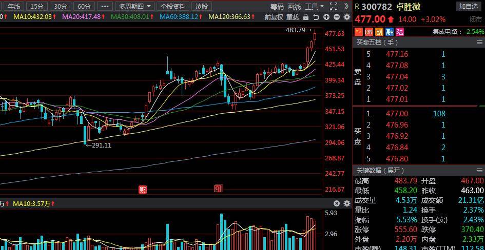485x250 pixels.
Task: Click the 财 financial report marker
Action: tap(143, 190)
